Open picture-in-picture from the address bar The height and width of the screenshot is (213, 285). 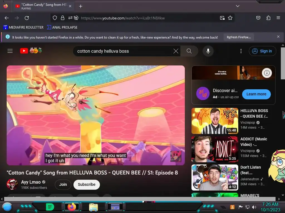click(x=222, y=18)
